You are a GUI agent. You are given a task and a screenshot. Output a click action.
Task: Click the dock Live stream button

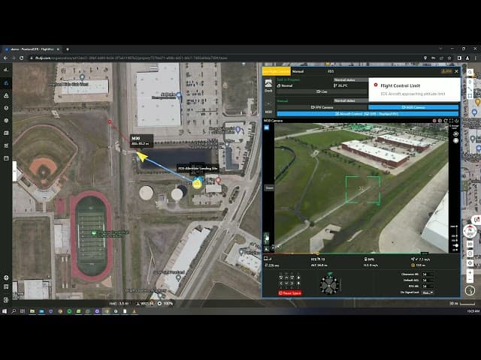click(322, 91)
